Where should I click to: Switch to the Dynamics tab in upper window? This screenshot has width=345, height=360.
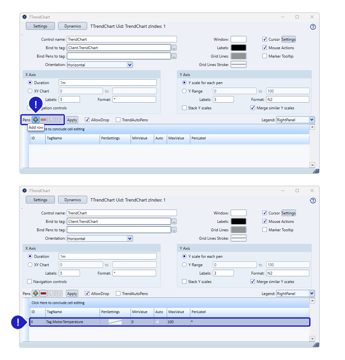(72, 26)
